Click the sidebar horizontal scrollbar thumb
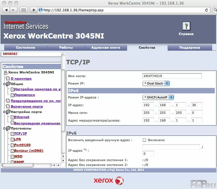217x189 pixels. click(x=18, y=165)
